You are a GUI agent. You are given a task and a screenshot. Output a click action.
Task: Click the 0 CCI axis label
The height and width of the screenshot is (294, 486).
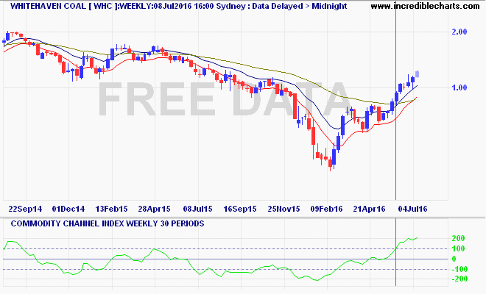click(454, 259)
